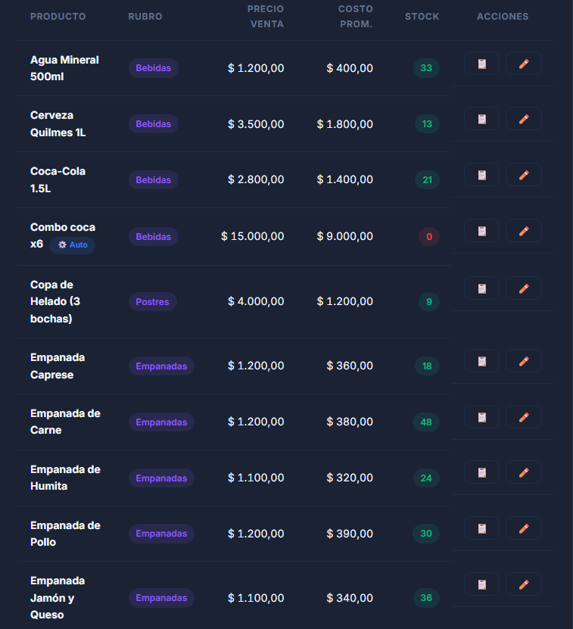Screen dimensions: 573x629
Task: Click the PRODUCTO column header
Action: tap(58, 16)
